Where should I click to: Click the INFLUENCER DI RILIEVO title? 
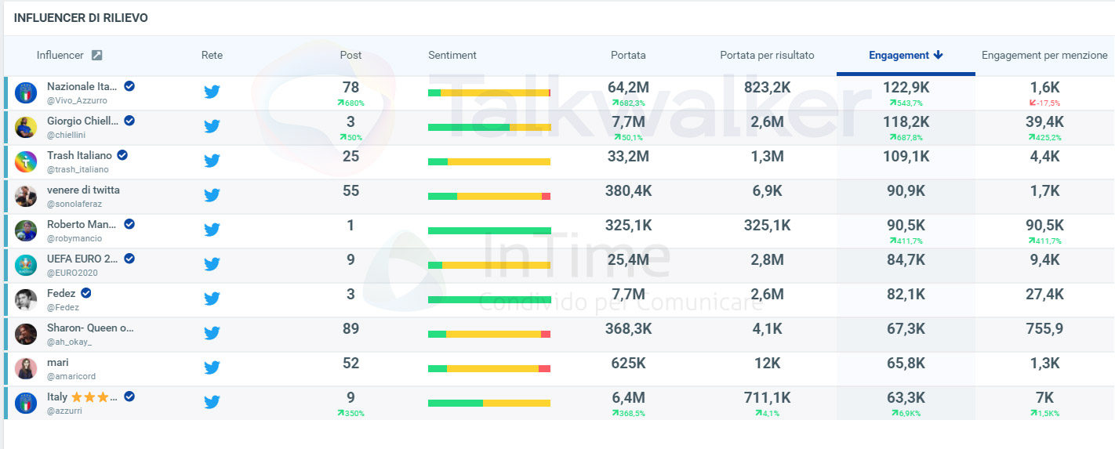(x=81, y=18)
